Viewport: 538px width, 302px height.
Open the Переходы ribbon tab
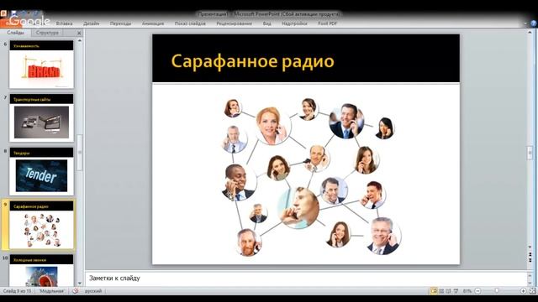tap(120, 23)
